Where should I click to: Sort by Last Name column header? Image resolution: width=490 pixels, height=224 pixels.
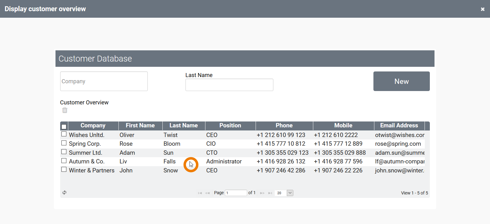[x=184, y=126]
